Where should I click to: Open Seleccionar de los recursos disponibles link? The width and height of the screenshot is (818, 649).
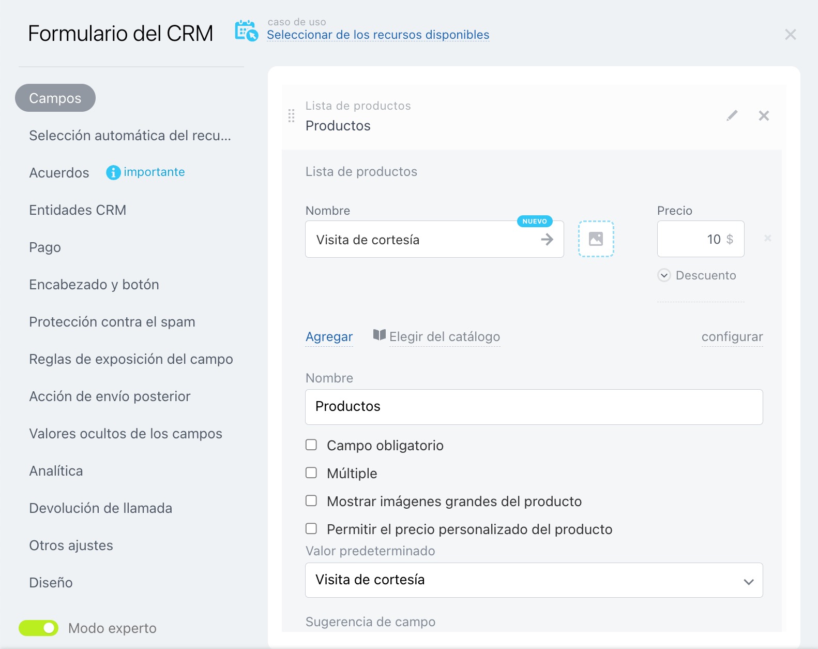[x=378, y=35]
